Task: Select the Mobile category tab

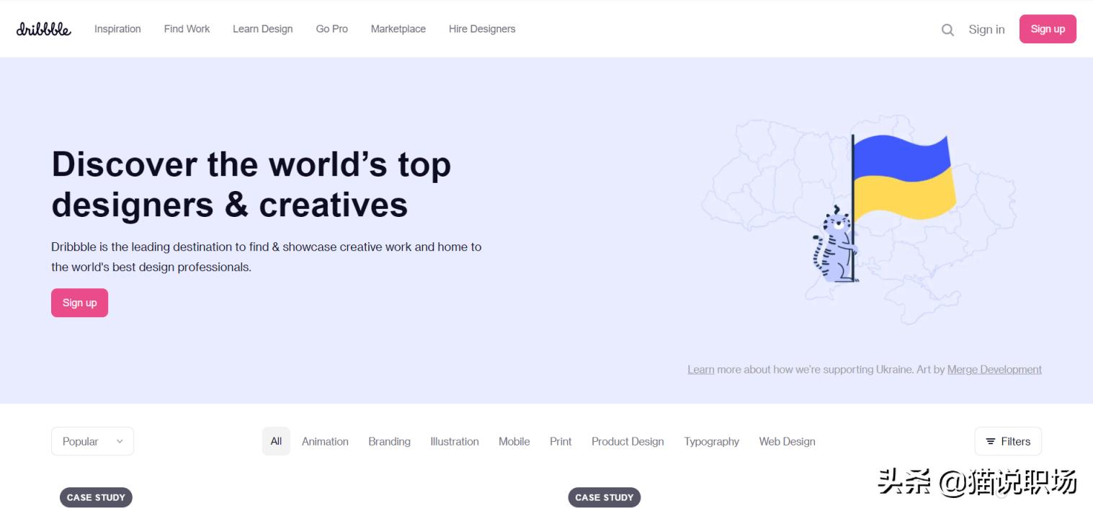Action: tap(514, 441)
